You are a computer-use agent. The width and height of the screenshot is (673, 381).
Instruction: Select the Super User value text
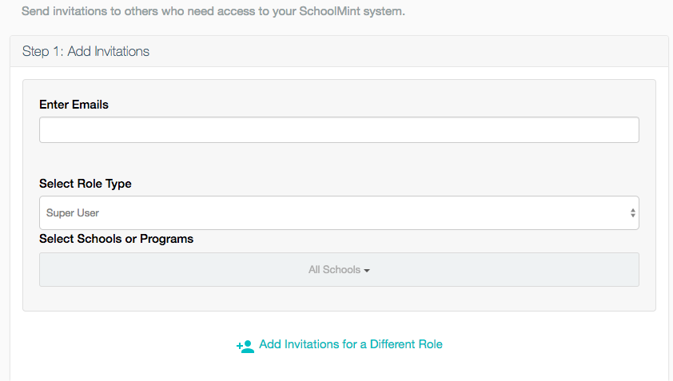[x=73, y=212]
